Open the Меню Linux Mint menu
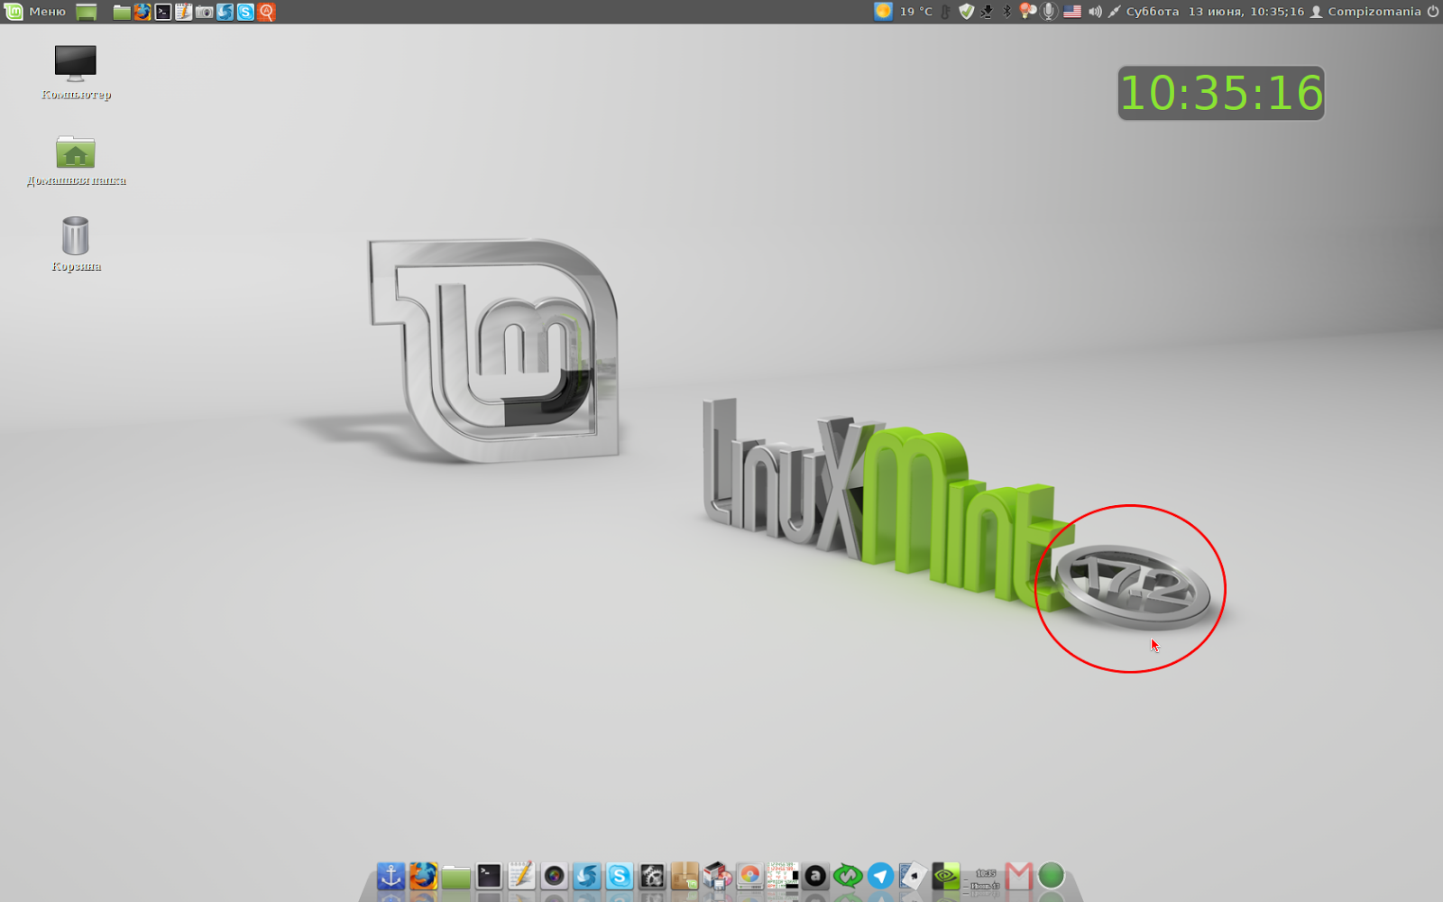1443x902 pixels. [x=35, y=12]
